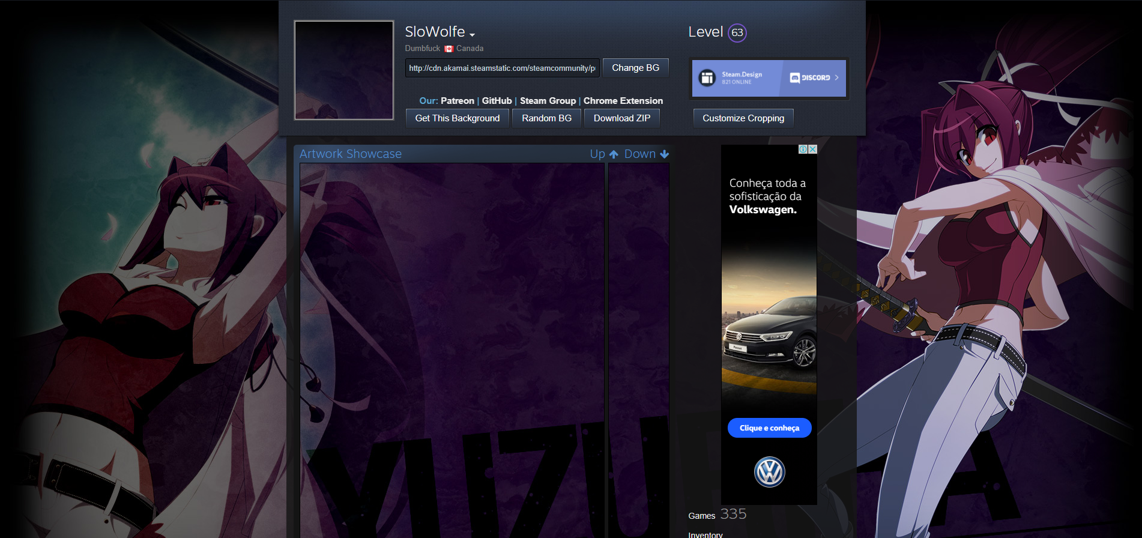This screenshot has height=538, width=1142.
Task: Click the Download ZIP button
Action: pyautogui.click(x=622, y=118)
